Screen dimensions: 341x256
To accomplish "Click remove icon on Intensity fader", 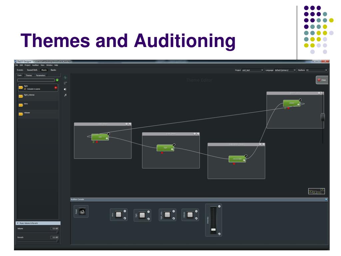I will pyautogui.click(x=219, y=206).
